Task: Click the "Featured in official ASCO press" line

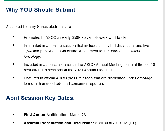Action: [x=88, y=78]
